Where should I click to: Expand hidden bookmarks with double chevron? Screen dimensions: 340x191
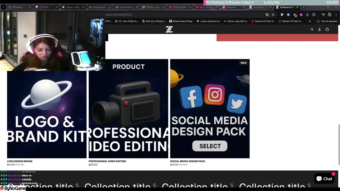point(310,21)
